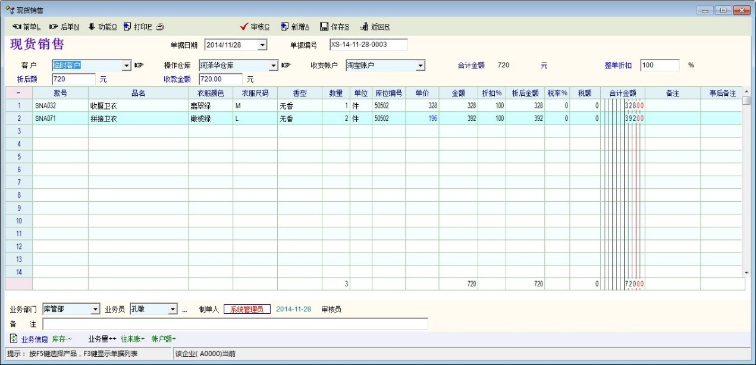Open the 业务员 salesperson dropdown
The height and width of the screenshot is (365, 756).
[173, 310]
